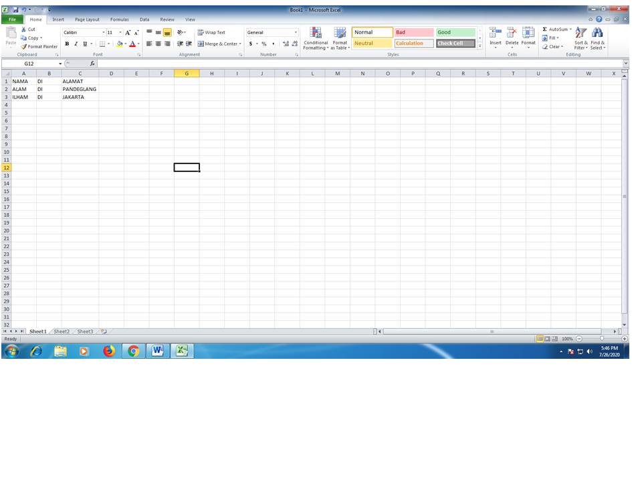Increase font size with Grow Font

point(128,32)
